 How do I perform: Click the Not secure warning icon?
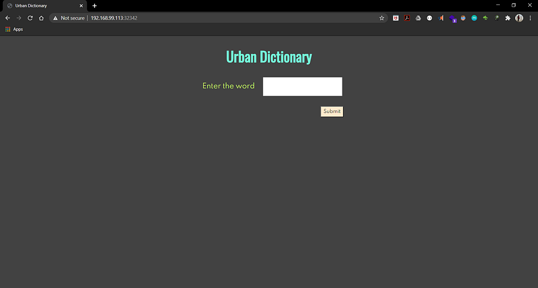(x=55, y=18)
